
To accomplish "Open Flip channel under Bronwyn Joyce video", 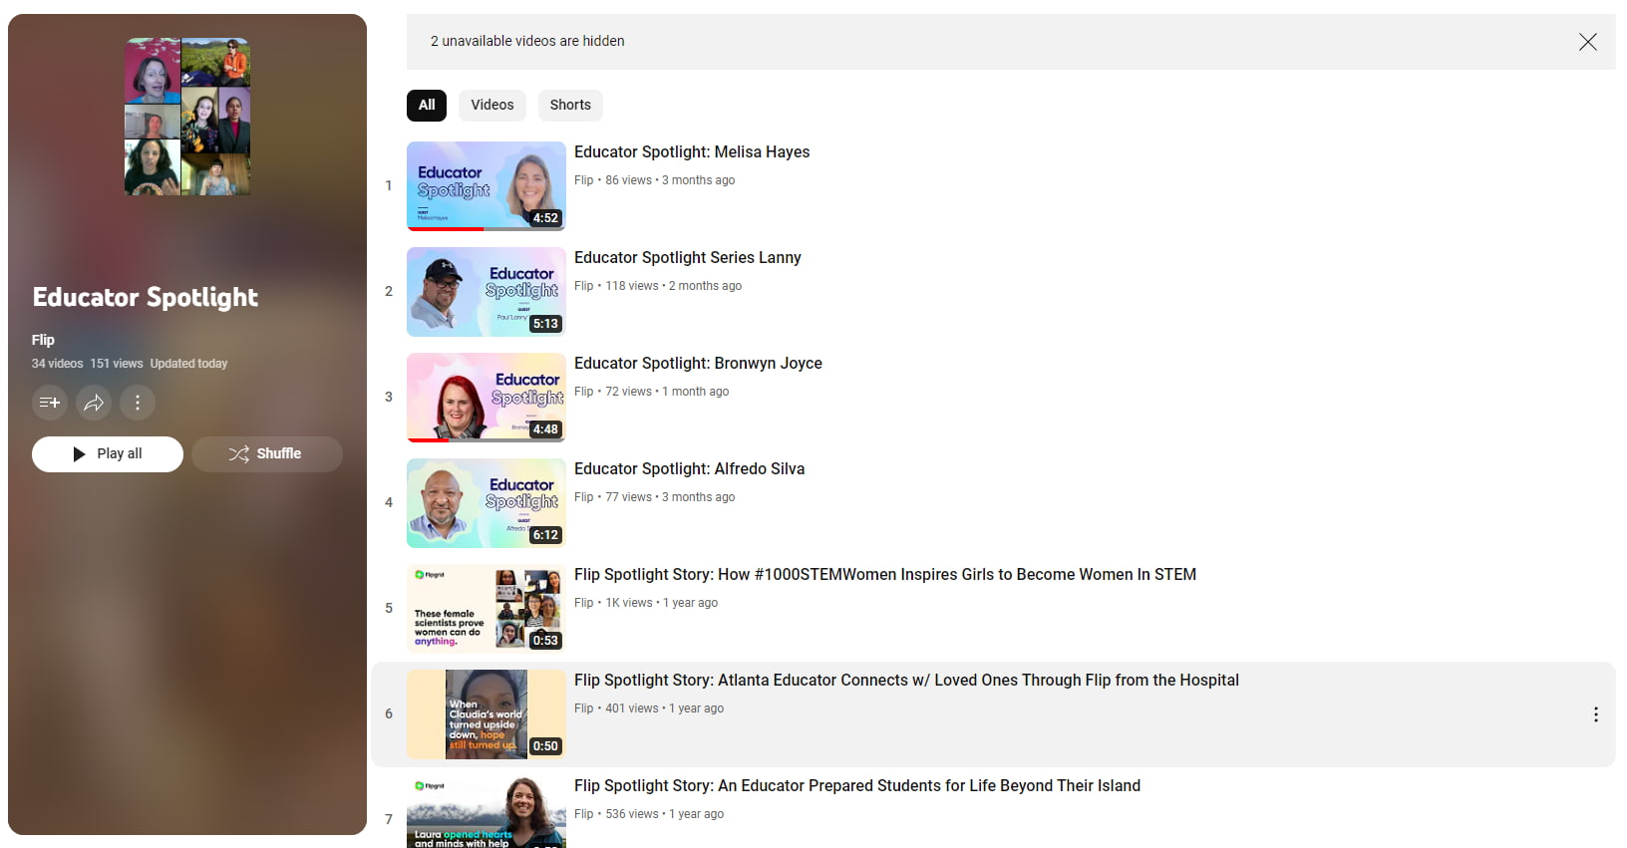I will [x=583, y=392].
